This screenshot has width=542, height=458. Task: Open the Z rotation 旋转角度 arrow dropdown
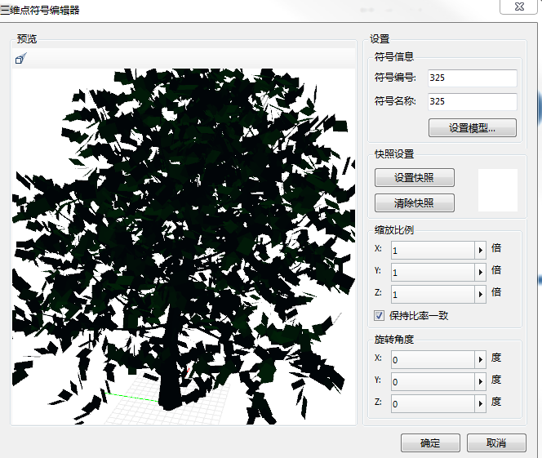point(480,404)
